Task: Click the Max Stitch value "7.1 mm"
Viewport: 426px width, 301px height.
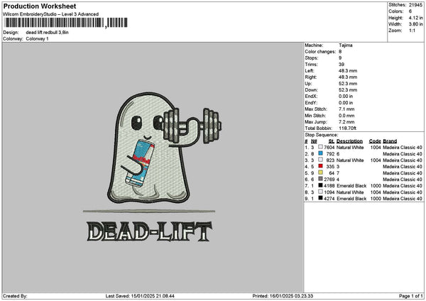Action: [346, 109]
